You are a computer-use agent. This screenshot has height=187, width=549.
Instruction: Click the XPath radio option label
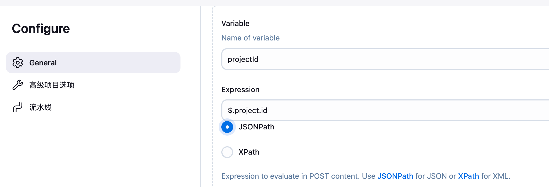click(x=249, y=152)
